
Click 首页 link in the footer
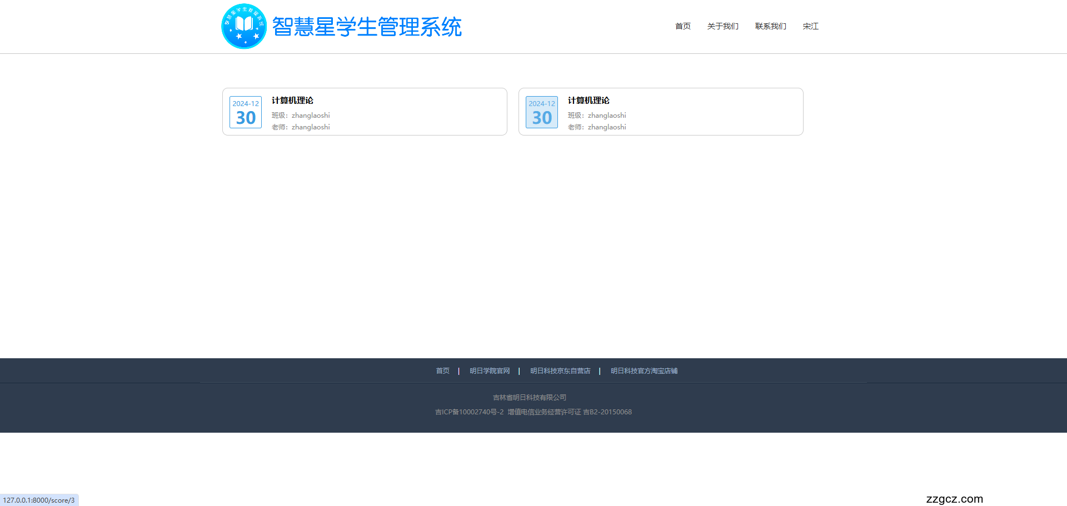(442, 370)
